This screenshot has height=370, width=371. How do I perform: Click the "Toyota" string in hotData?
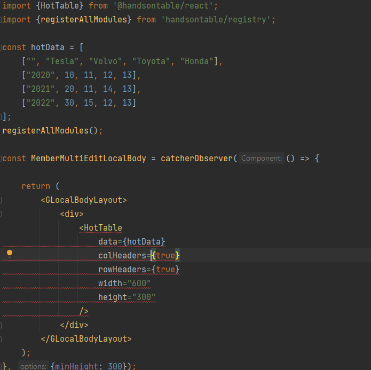[x=151, y=61]
